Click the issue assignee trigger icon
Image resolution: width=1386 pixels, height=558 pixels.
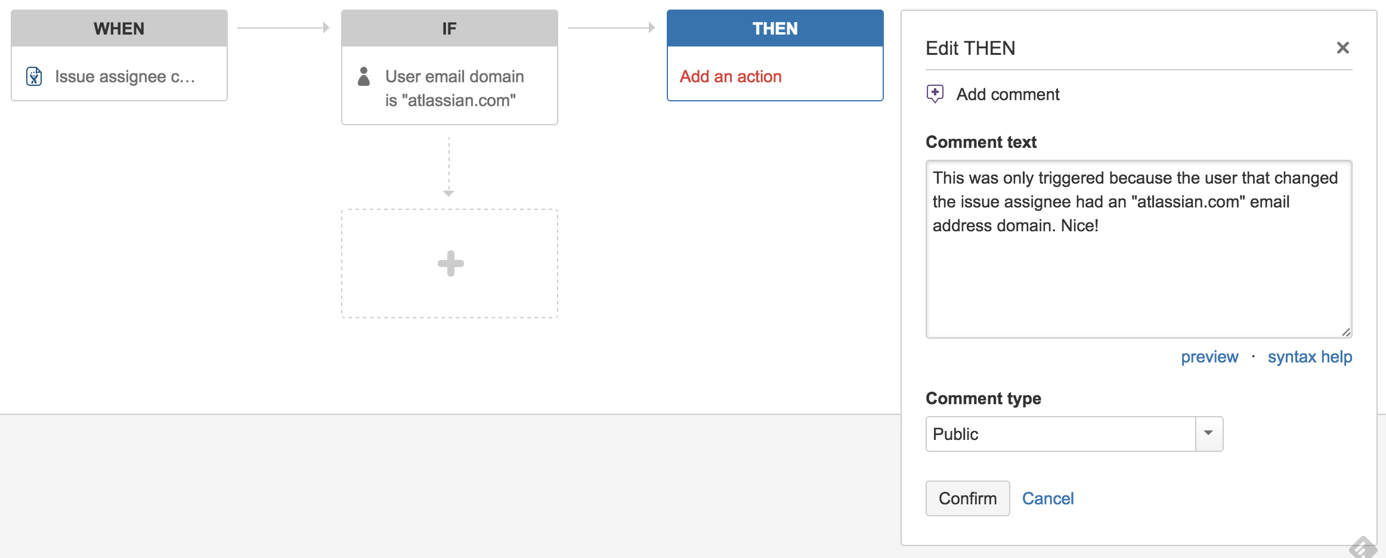pos(34,76)
